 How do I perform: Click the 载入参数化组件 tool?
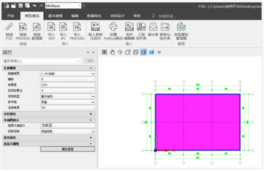[96, 31]
